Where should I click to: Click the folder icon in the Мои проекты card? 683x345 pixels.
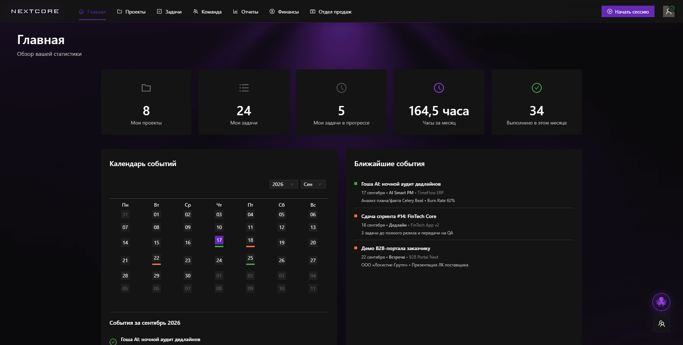(146, 88)
